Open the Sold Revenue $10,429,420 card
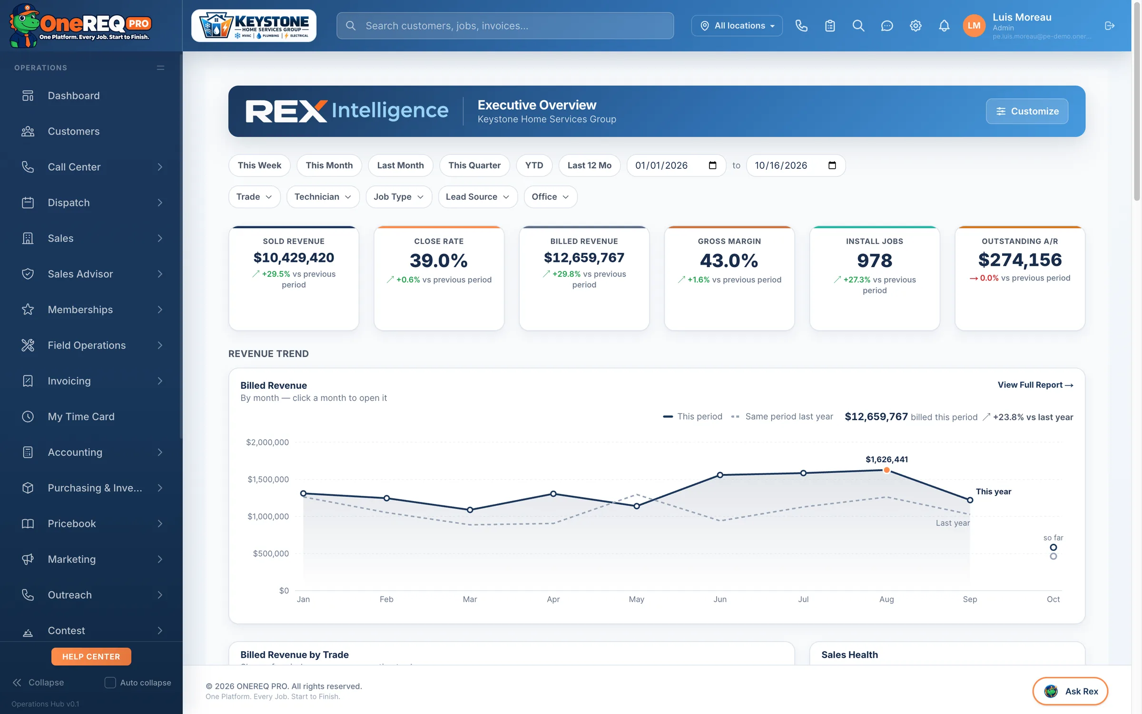Screen dimensions: 1142x714 294,278
